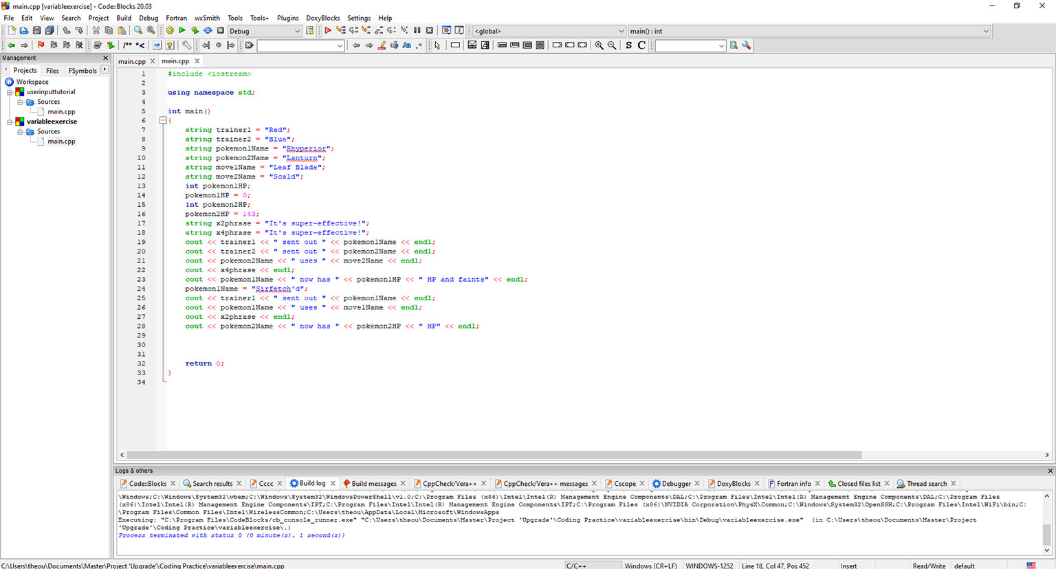
Task: Open the Search results log tab
Action: coord(212,484)
